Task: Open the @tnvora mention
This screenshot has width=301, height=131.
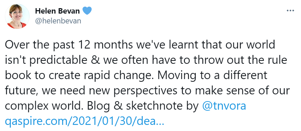Action: point(224,106)
